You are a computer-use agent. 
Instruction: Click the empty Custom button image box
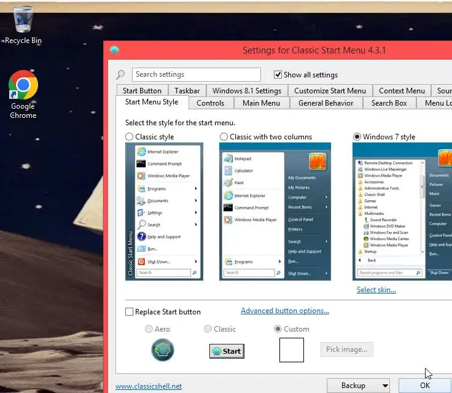(x=292, y=350)
